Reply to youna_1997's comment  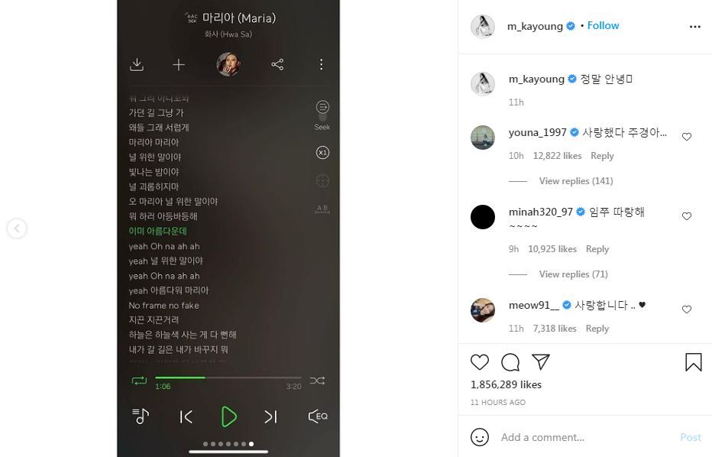pyautogui.click(x=602, y=156)
